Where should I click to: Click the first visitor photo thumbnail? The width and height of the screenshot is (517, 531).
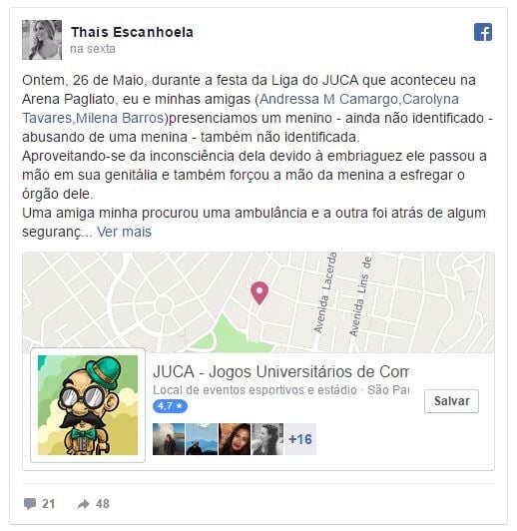pos(169,439)
